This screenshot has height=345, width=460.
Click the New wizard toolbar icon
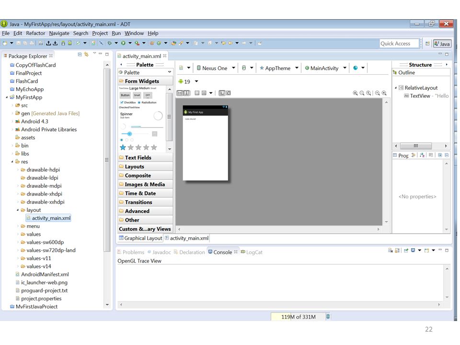pyautogui.click(x=5, y=43)
